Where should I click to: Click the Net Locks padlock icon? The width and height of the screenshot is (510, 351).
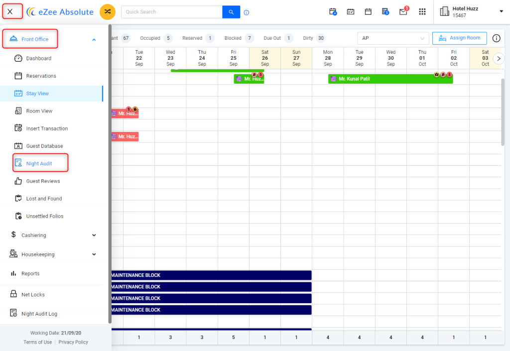click(x=13, y=294)
